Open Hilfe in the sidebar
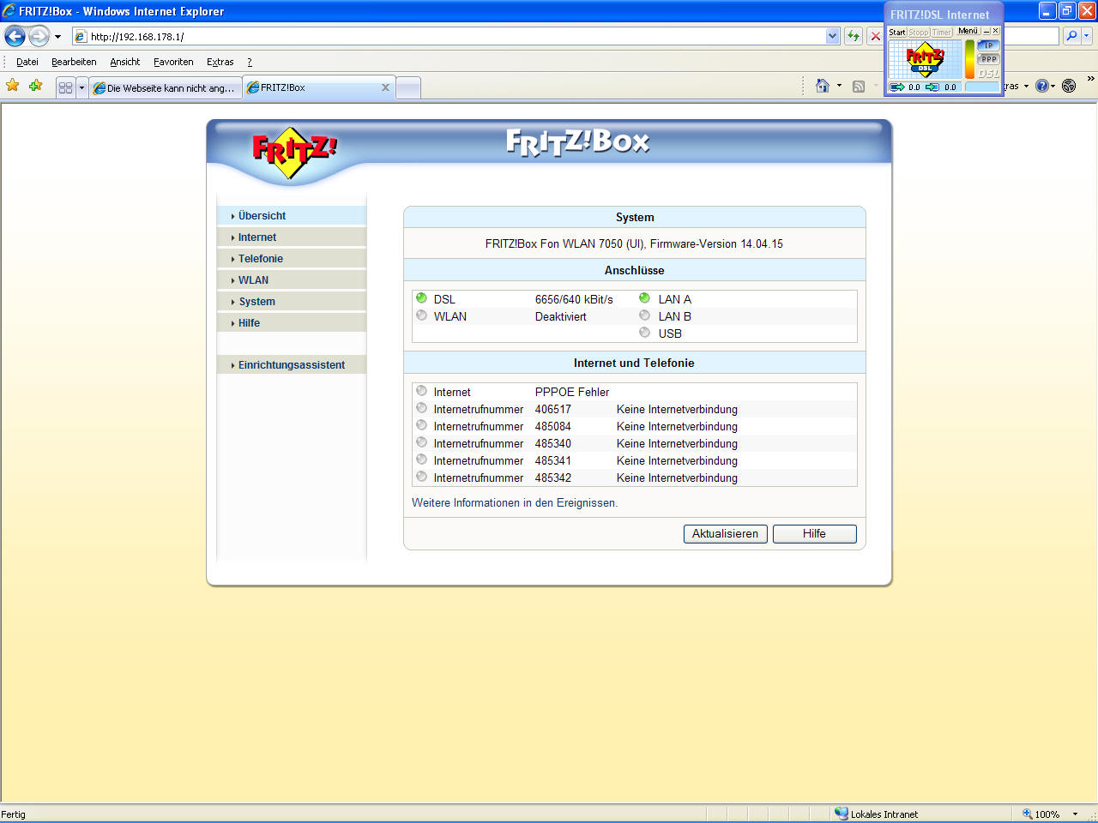Screen dimensions: 1098x823 (x=292, y=323)
